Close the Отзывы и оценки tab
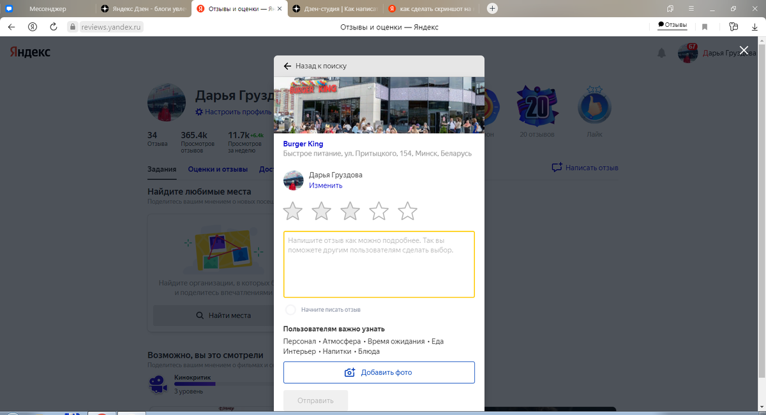The image size is (766, 415). (x=279, y=9)
